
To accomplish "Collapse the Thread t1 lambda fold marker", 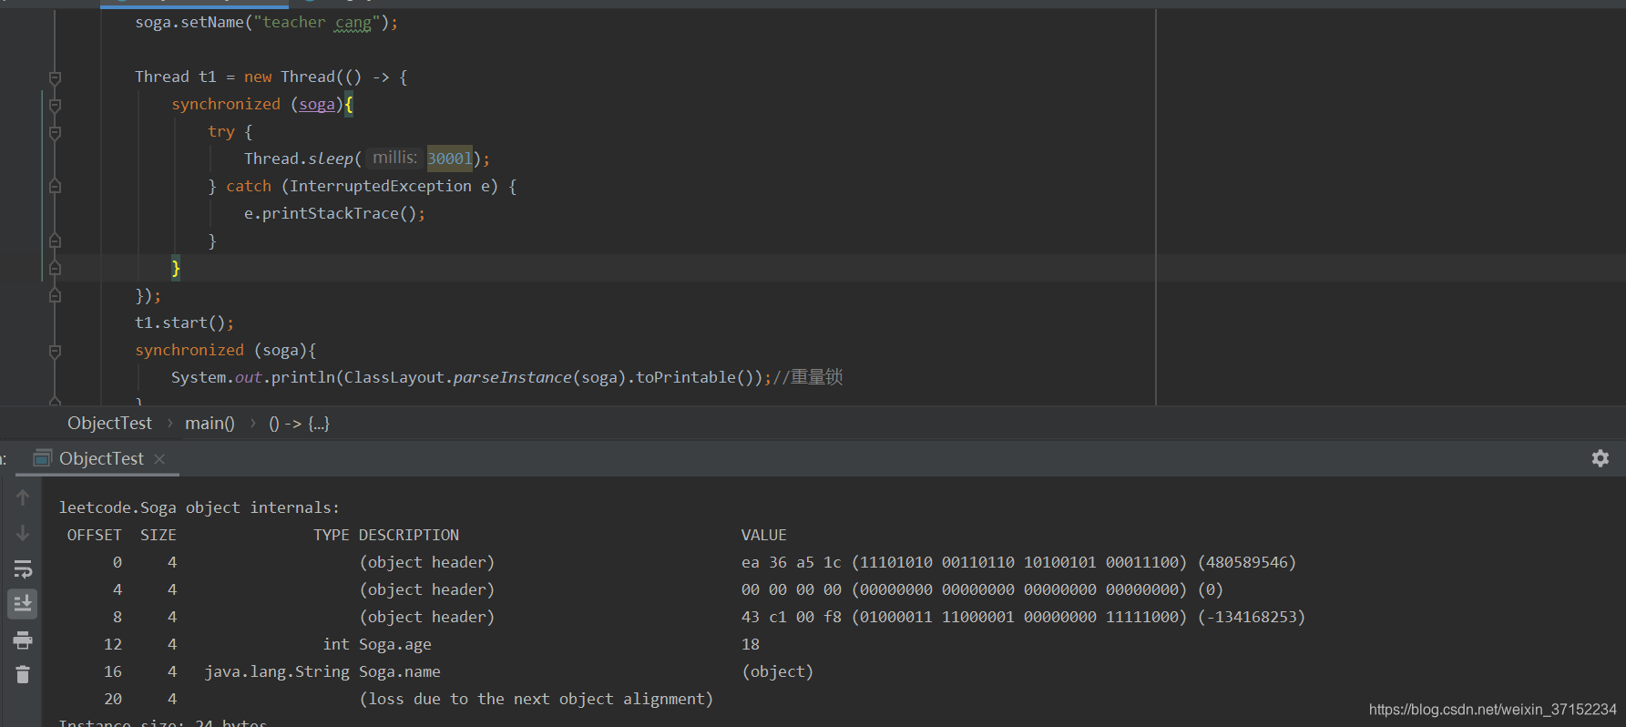I will click(55, 78).
